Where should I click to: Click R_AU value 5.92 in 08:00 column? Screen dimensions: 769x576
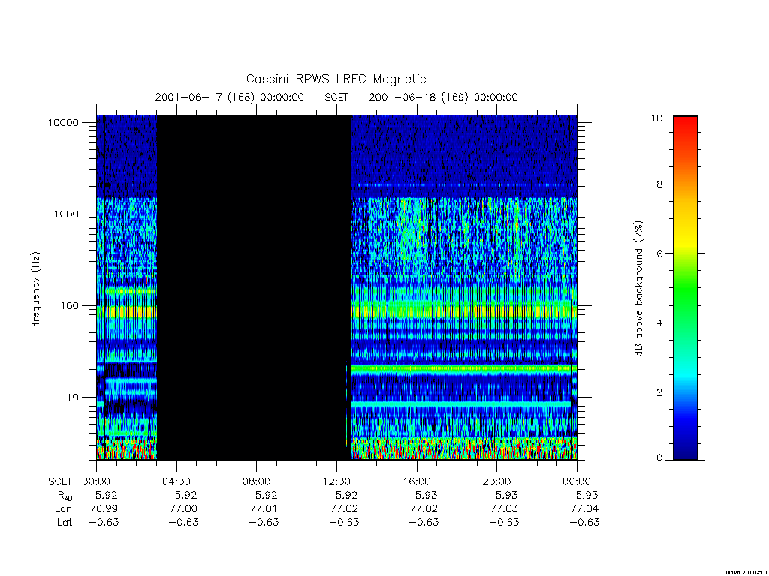click(266, 495)
